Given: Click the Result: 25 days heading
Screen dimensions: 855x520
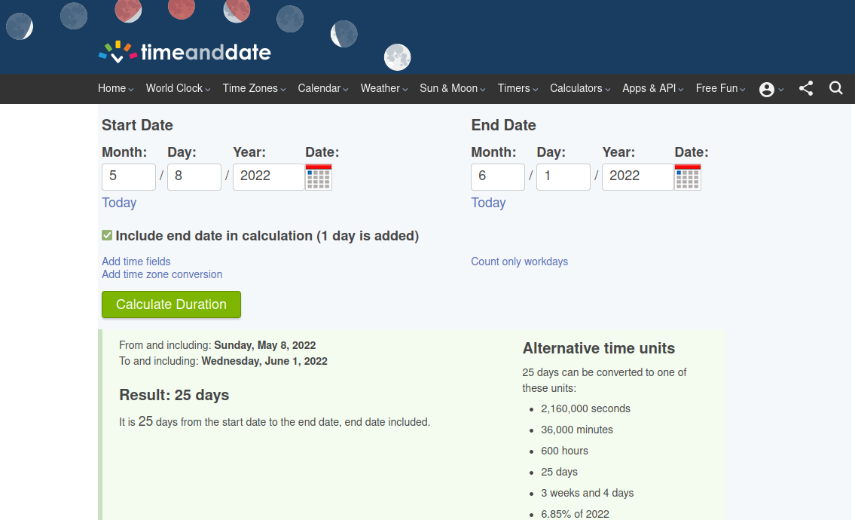Looking at the screenshot, I should click(174, 395).
